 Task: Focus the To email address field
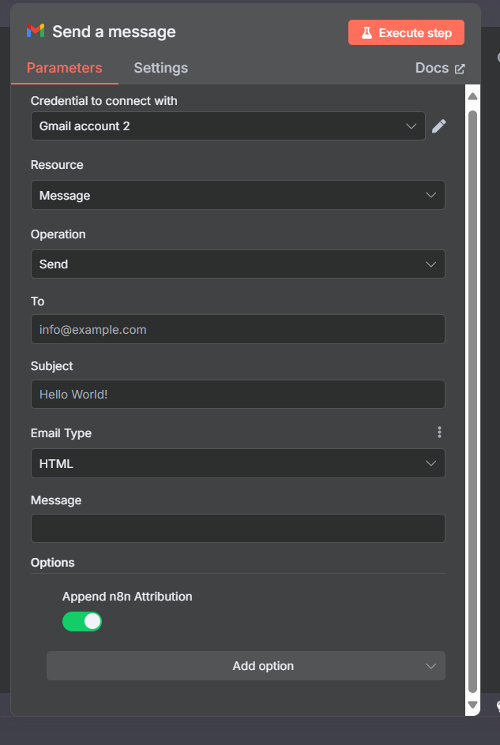[x=238, y=329]
